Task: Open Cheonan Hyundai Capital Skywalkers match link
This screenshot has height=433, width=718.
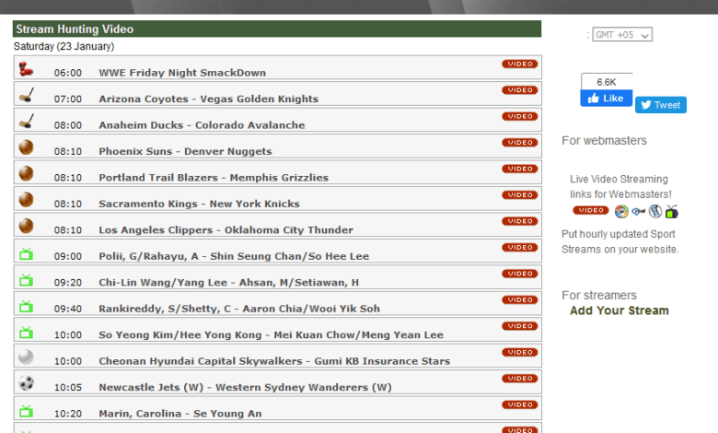Action: pyautogui.click(x=274, y=361)
